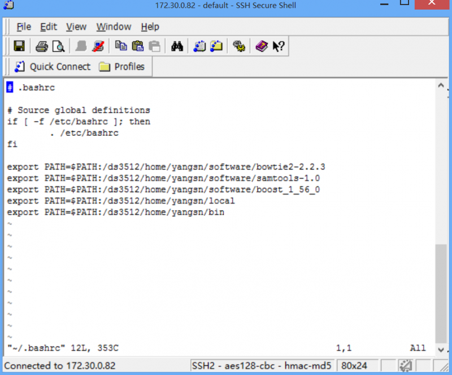Click the scroll down arrow of terminal
This screenshot has height=375, width=452.
click(x=441, y=350)
